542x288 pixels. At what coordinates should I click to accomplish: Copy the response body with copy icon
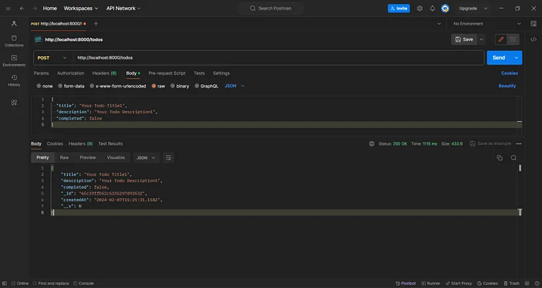click(x=499, y=158)
